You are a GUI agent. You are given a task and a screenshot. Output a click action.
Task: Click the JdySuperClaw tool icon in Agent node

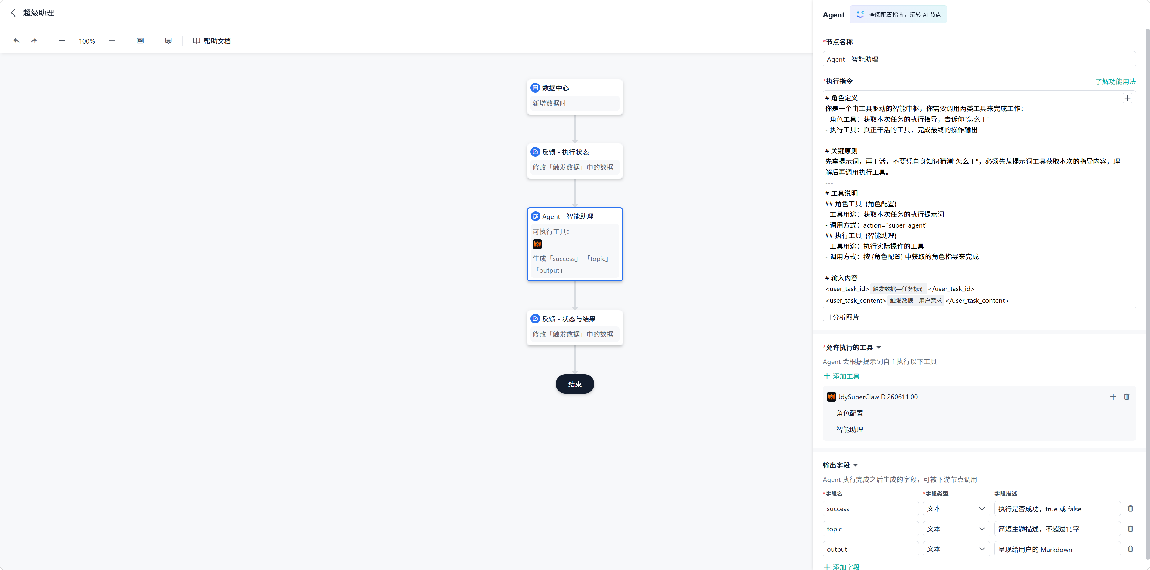[537, 244]
